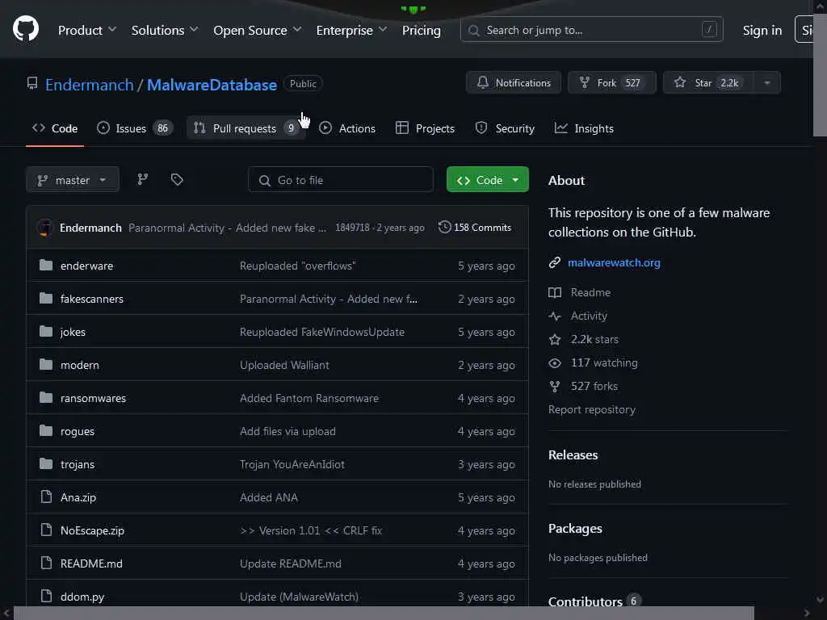The width and height of the screenshot is (827, 620).
Task: Open the tags icon
Action: click(x=177, y=179)
